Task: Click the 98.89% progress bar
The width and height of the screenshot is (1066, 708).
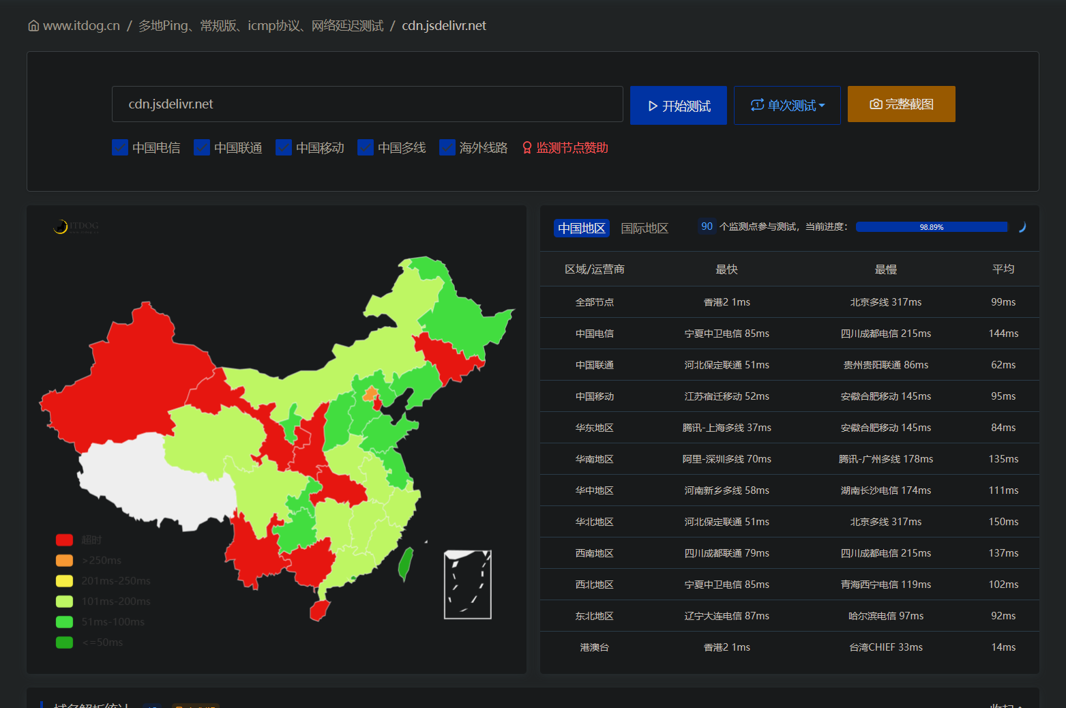Action: (932, 227)
